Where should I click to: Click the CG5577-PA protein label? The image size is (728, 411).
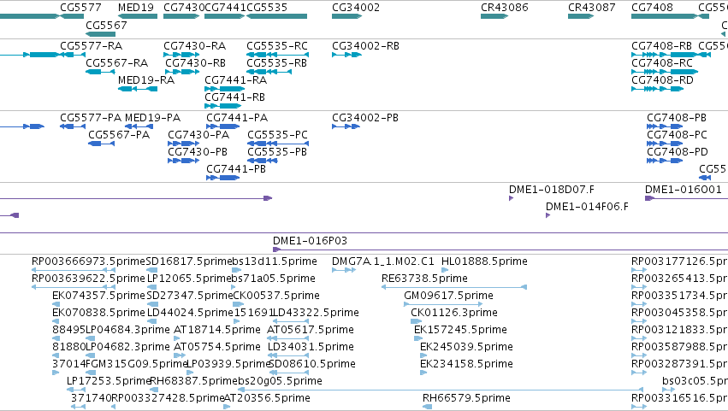point(91,117)
